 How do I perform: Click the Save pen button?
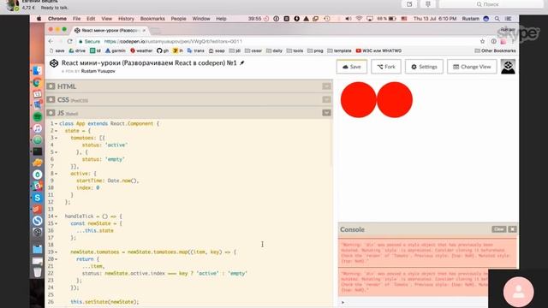click(352, 67)
